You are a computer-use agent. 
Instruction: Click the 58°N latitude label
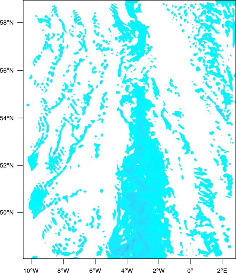pos(7,23)
